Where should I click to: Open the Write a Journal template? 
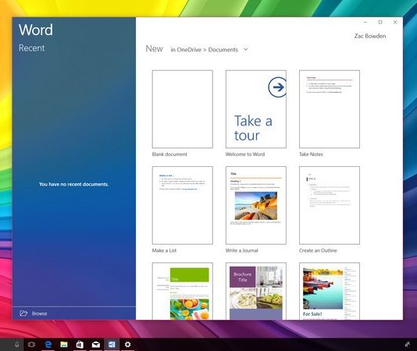coord(256,205)
